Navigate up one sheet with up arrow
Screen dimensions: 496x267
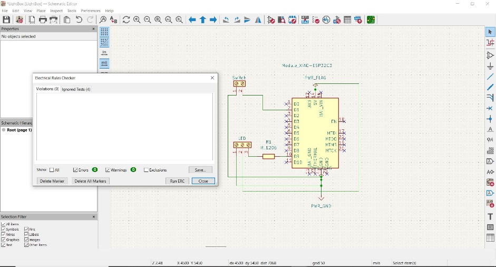point(203,20)
